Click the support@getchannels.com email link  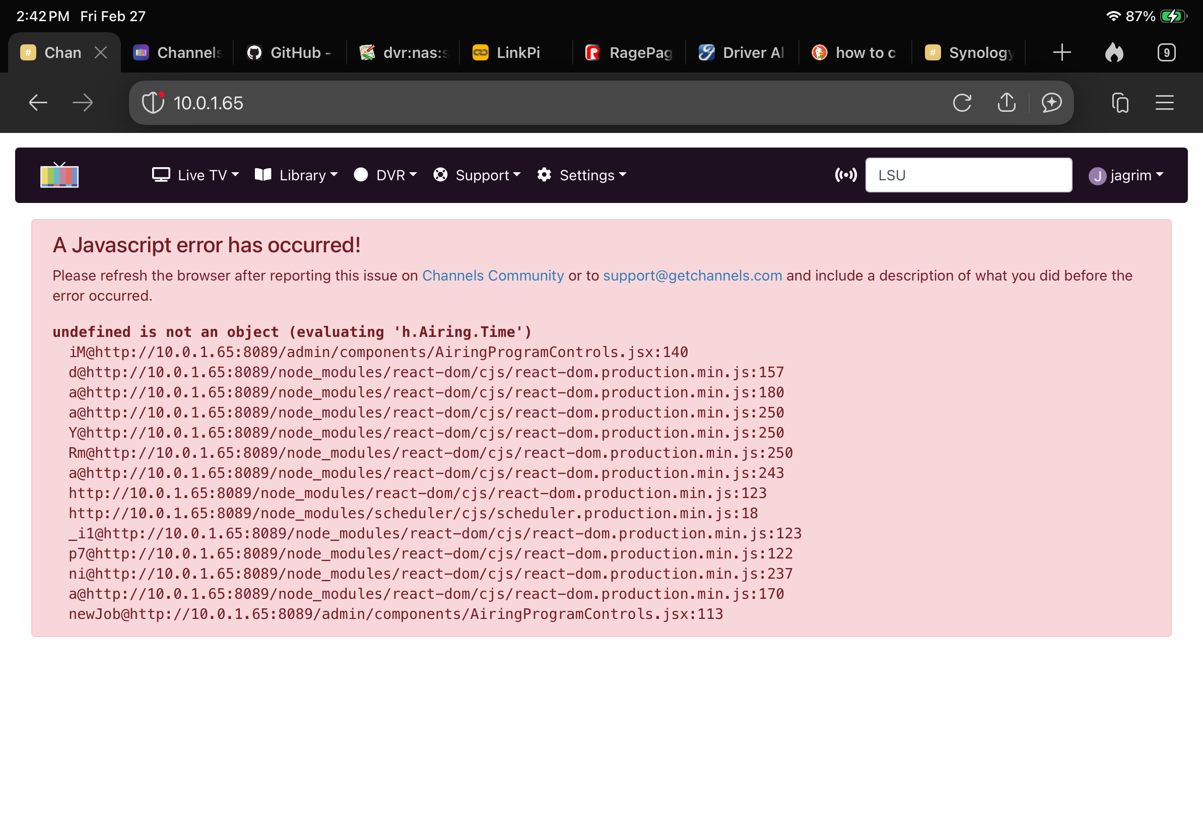coord(692,275)
